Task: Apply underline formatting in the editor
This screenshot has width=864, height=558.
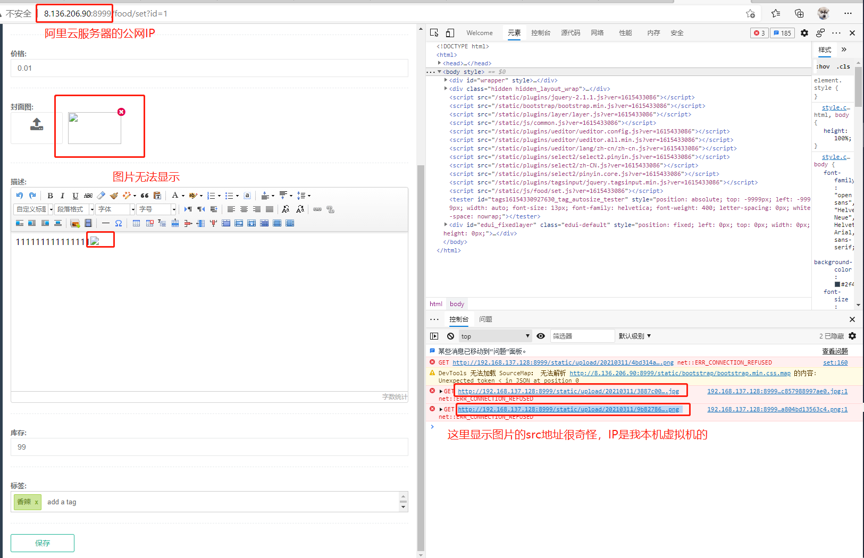Action: pyautogui.click(x=75, y=196)
